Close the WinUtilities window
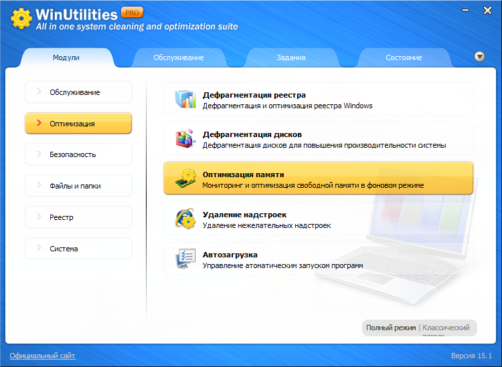Viewport: 502px width, 367px height. point(487,11)
